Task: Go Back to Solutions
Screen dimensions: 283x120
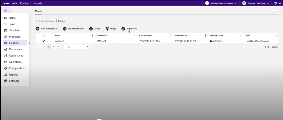Action: 45,21
